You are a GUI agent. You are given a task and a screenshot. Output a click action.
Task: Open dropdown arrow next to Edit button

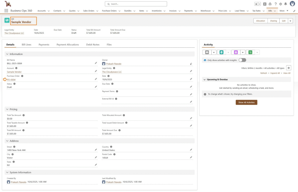pos(290,21)
